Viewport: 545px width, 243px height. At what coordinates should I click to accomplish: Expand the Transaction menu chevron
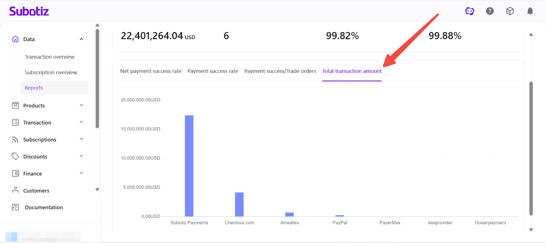(x=81, y=122)
